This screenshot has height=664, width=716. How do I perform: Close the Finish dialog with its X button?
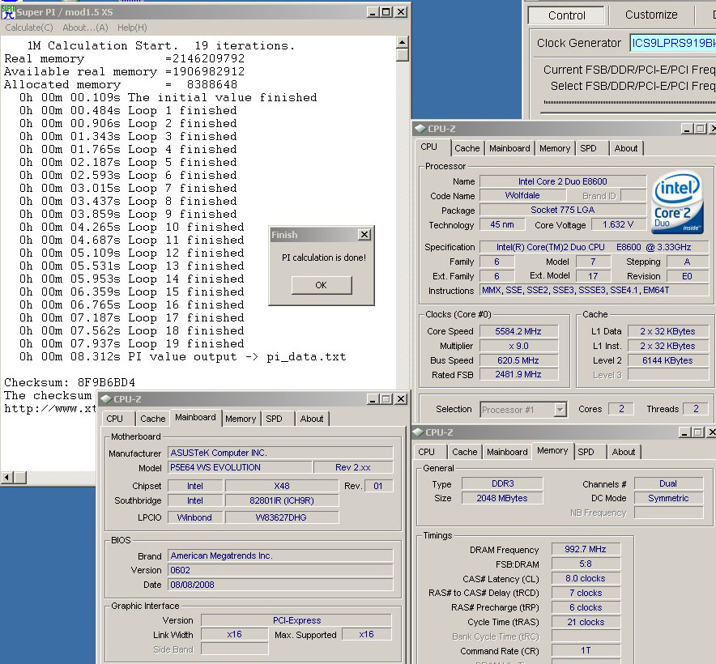364,235
